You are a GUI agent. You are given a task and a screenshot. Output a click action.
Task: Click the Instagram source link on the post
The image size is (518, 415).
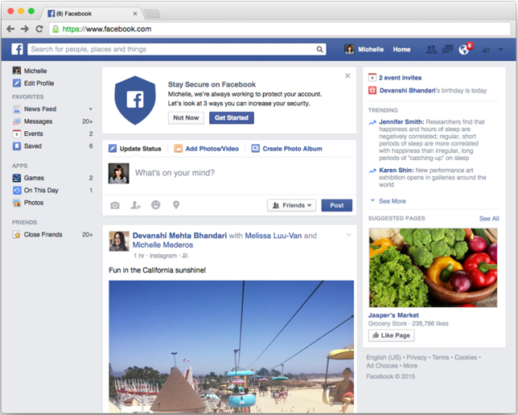pyautogui.click(x=162, y=256)
